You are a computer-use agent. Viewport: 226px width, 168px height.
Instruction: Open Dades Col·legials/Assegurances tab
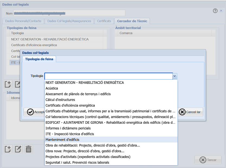(x=69, y=21)
